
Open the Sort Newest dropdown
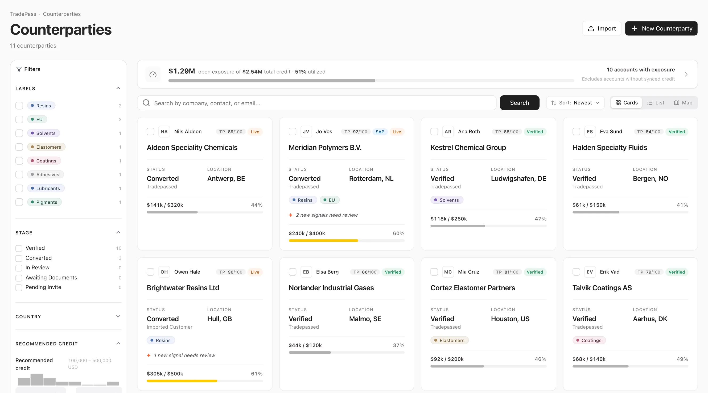click(575, 103)
